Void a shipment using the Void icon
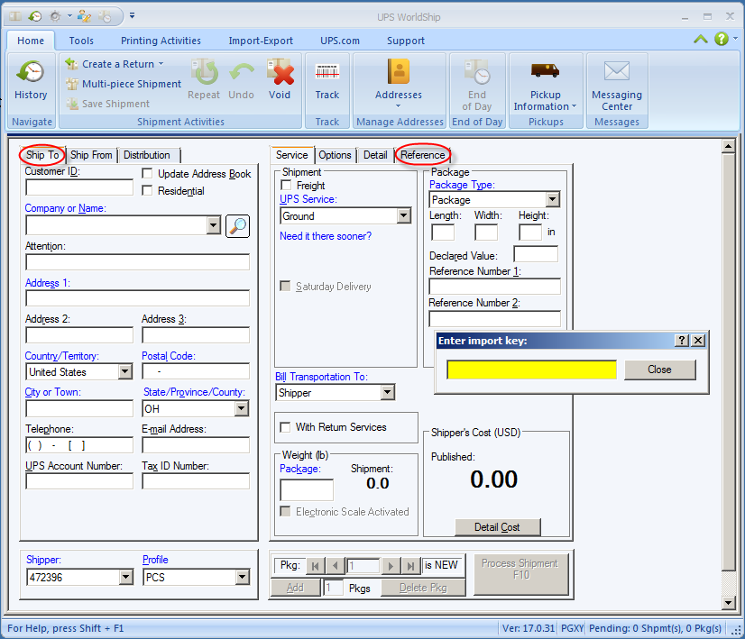The height and width of the screenshot is (639, 745). click(280, 72)
